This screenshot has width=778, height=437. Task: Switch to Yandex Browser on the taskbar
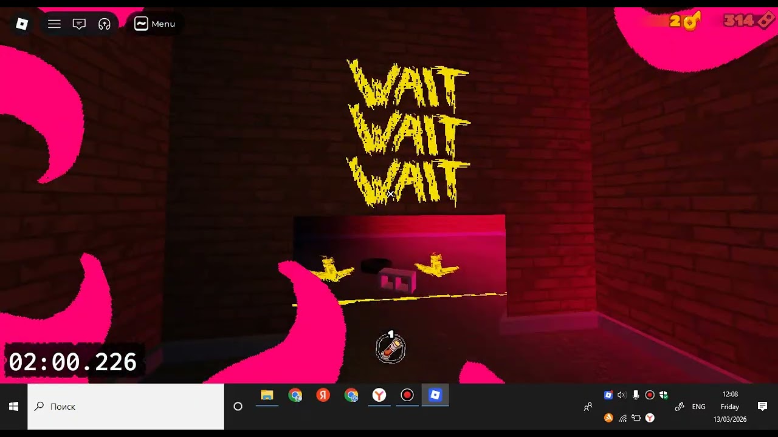coord(379,395)
